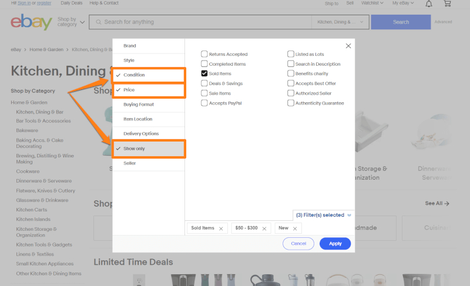This screenshot has width=470, height=286.
Task: Open the Kitchen, Dining category selector
Action: (340, 22)
